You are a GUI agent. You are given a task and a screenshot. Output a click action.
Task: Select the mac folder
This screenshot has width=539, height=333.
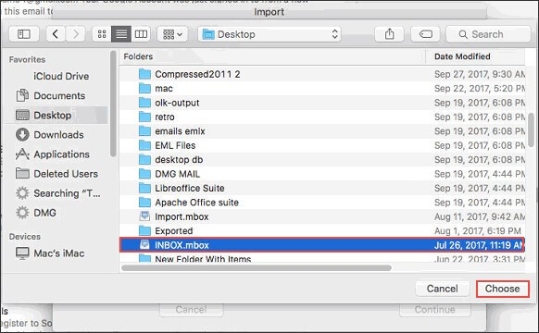[x=322, y=89]
